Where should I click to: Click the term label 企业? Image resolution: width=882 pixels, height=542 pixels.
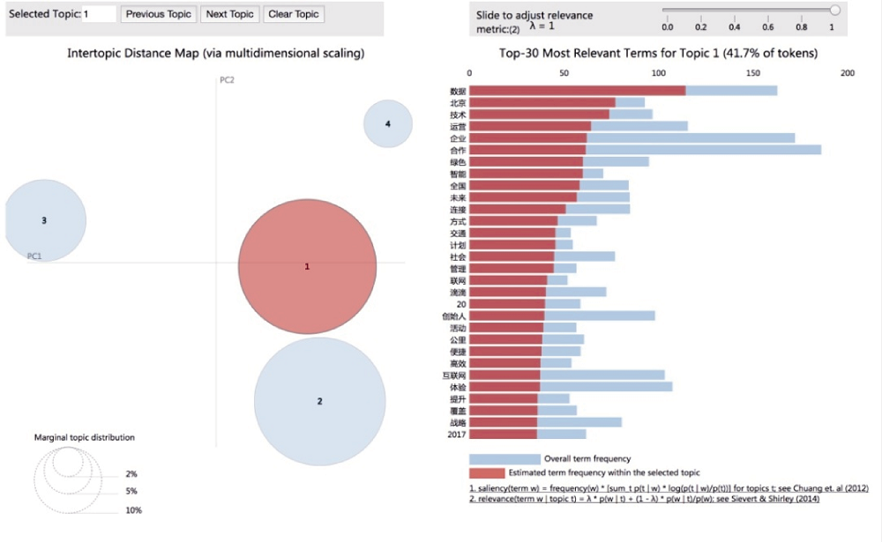click(457, 138)
